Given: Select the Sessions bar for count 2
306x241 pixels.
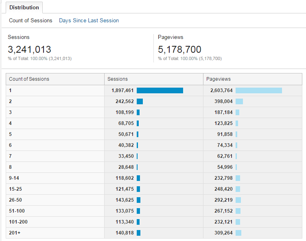Looking at the screenshot, I should click(140, 101).
